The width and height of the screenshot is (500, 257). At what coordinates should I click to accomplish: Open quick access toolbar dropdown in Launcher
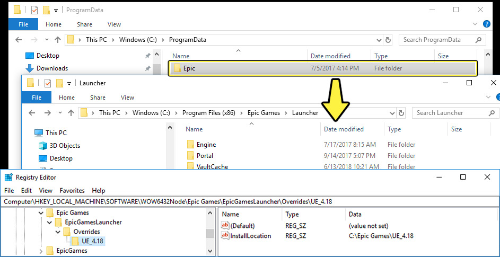pyautogui.click(x=69, y=84)
